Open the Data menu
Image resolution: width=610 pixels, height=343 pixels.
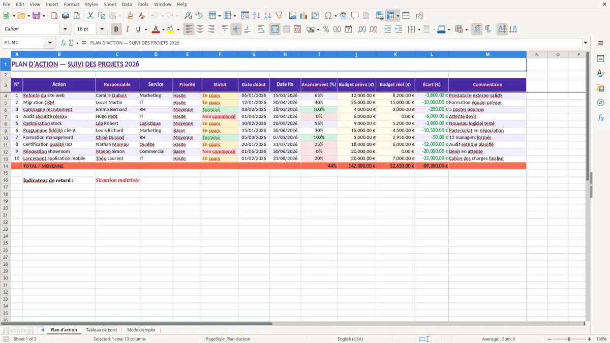pyautogui.click(x=127, y=4)
